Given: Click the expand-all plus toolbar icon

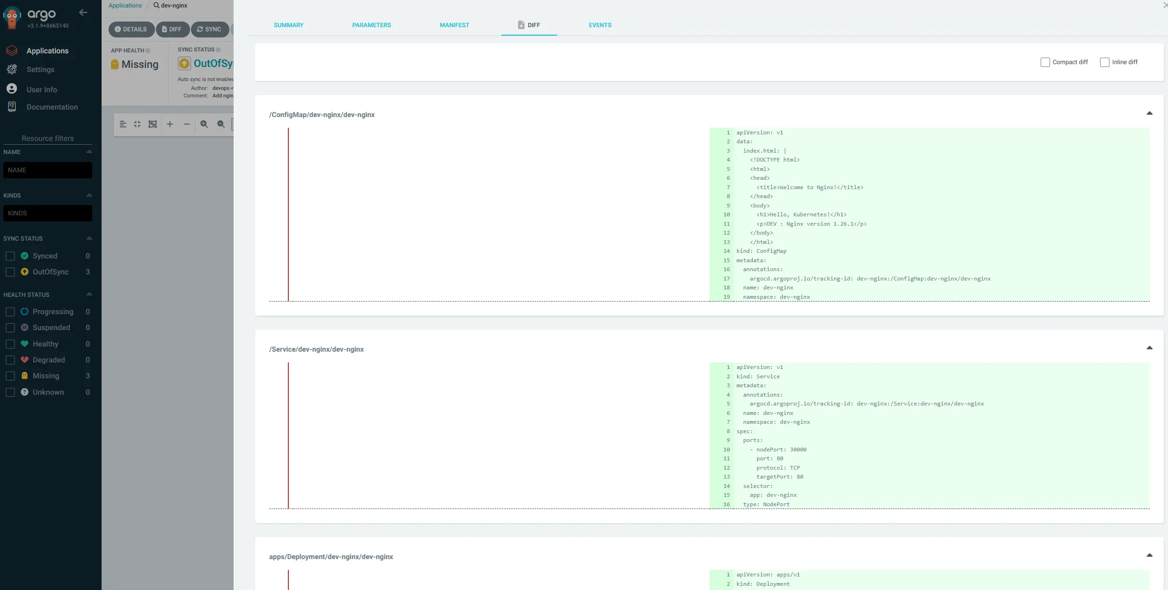Looking at the screenshot, I should click(x=170, y=124).
